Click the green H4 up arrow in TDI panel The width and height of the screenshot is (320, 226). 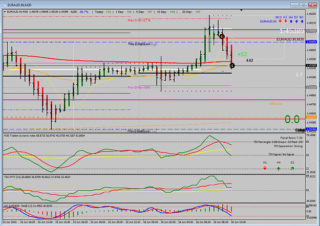(279, 169)
